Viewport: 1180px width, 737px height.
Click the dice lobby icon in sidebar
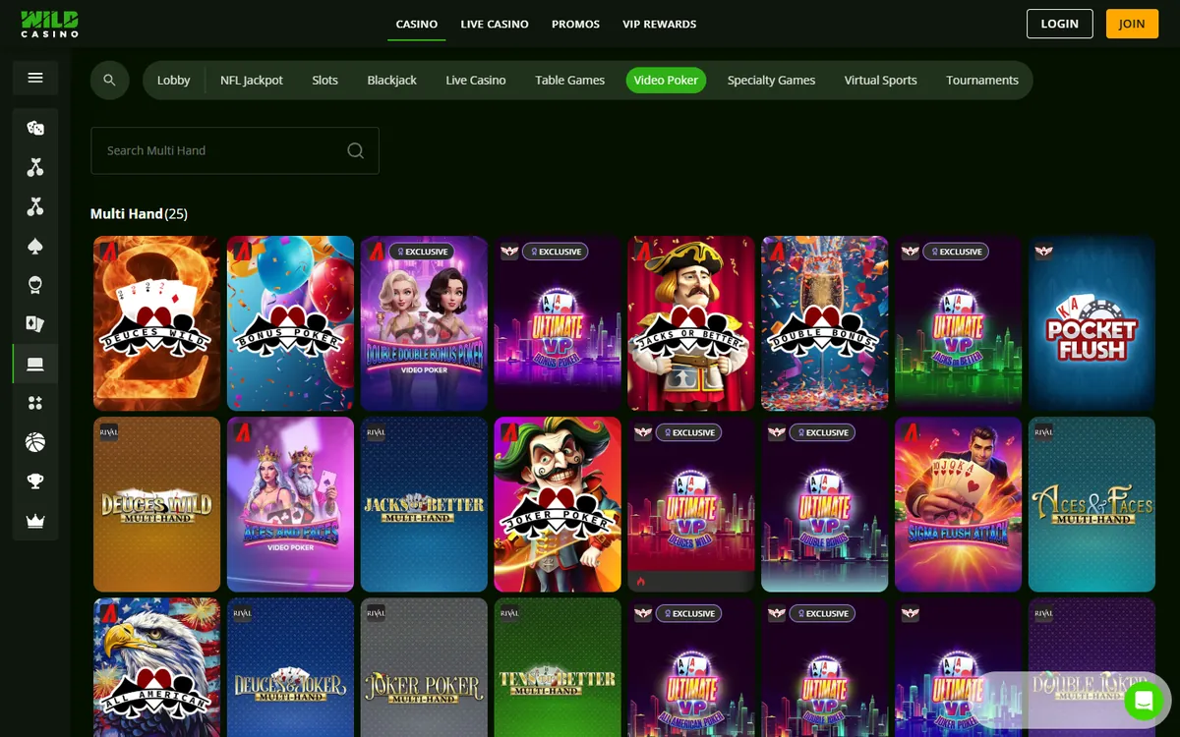(35, 128)
